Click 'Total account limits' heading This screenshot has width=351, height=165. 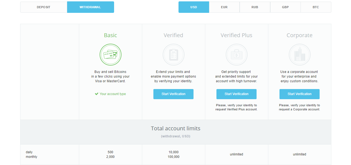[x=176, y=128]
